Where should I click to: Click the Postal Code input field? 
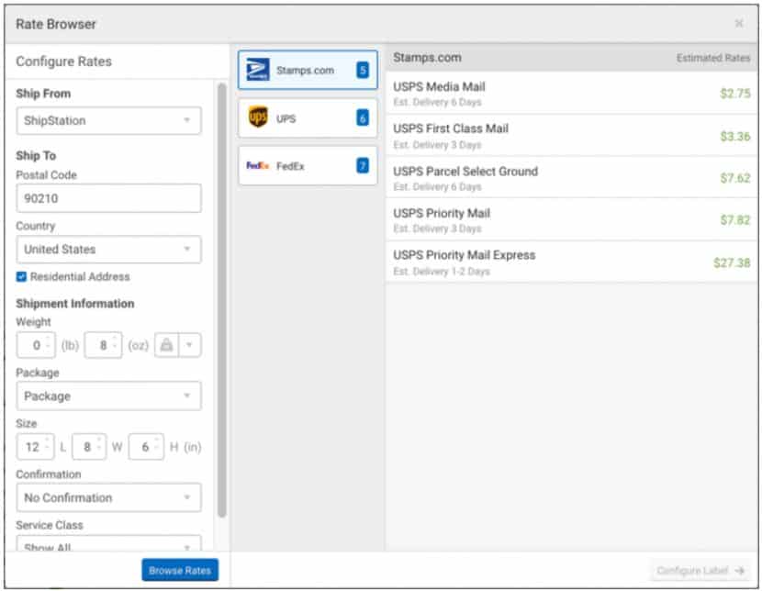coord(108,197)
